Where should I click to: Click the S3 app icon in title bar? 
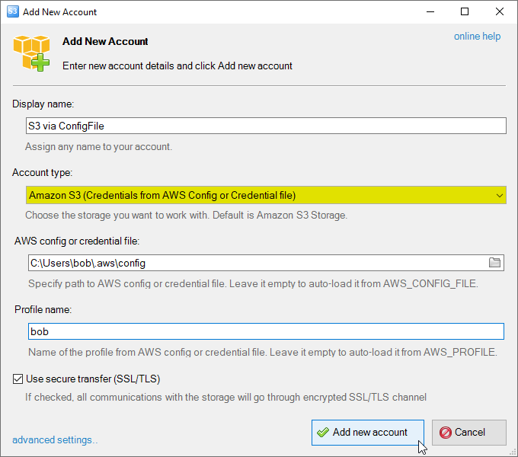pyautogui.click(x=12, y=11)
